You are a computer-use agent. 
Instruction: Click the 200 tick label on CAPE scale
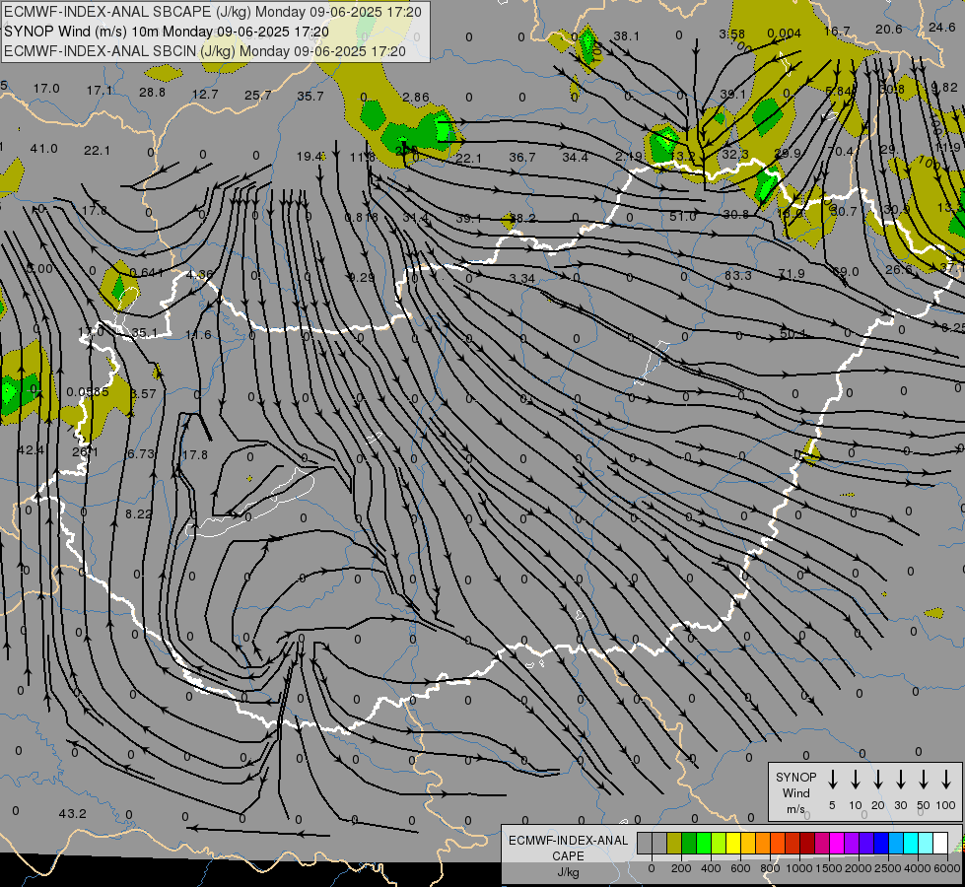[x=681, y=868]
